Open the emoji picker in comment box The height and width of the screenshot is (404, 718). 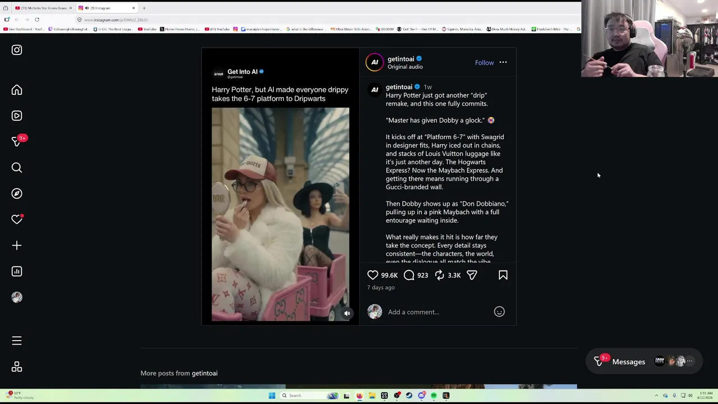pyautogui.click(x=499, y=312)
